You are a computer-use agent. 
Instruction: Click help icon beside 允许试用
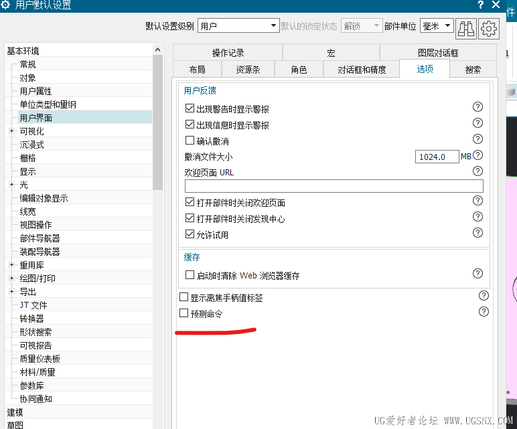(477, 233)
